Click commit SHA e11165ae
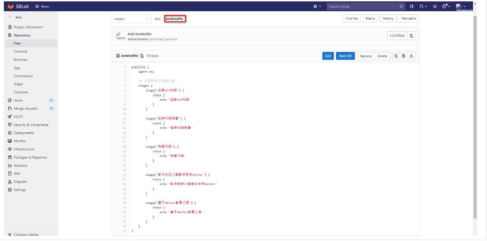The width and height of the screenshot is (487, 241). pyautogui.click(x=397, y=36)
